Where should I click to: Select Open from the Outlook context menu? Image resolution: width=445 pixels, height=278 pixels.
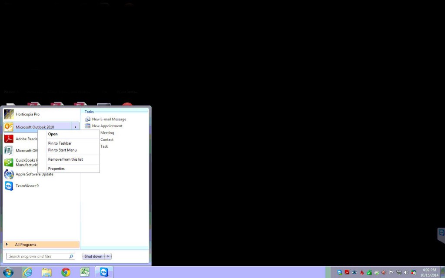pyautogui.click(x=53, y=134)
